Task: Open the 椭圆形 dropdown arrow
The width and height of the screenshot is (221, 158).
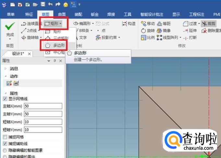Action: click(x=93, y=24)
